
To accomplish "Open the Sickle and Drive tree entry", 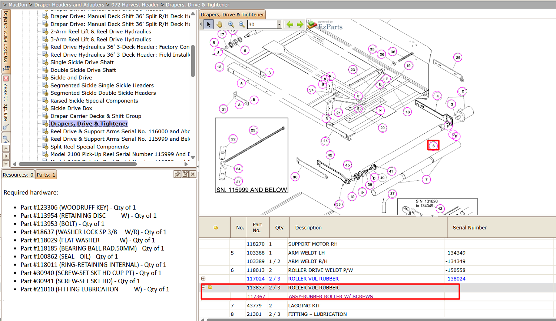I will (71, 77).
